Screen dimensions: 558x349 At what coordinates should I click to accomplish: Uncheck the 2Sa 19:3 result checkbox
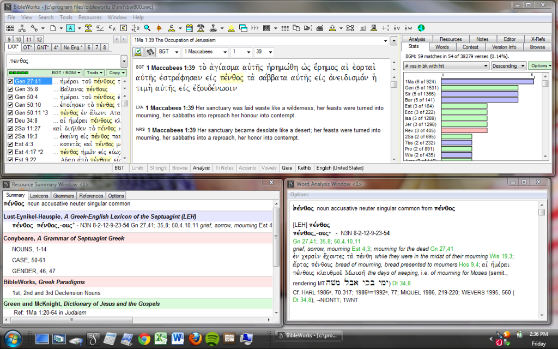click(10, 136)
